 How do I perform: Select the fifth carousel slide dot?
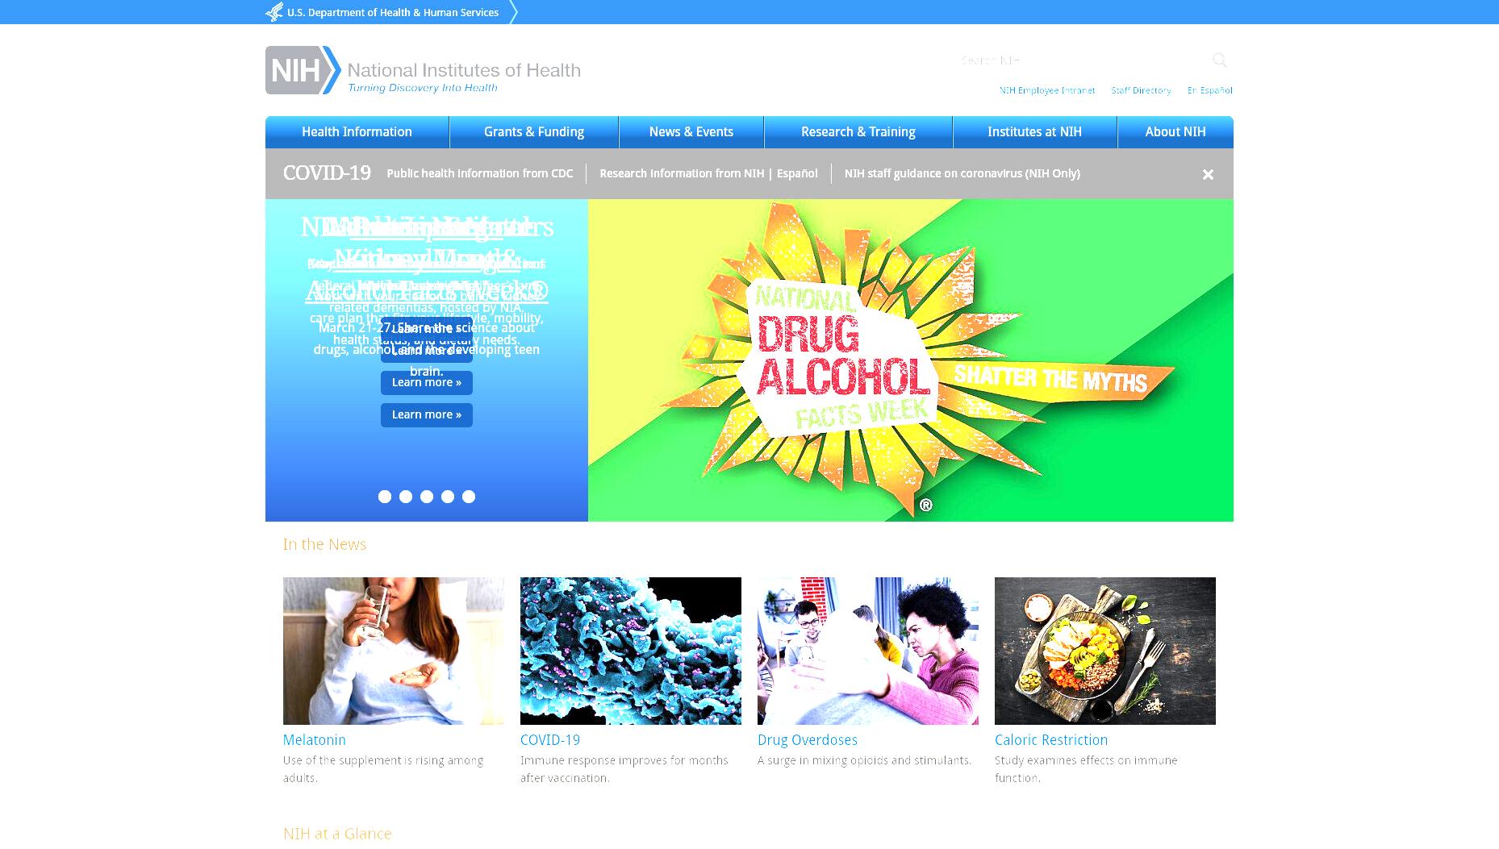[x=469, y=497]
